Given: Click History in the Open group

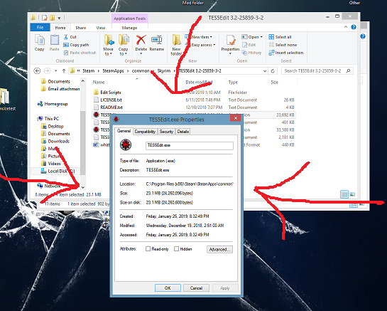Looking at the screenshot, I should (x=251, y=53).
